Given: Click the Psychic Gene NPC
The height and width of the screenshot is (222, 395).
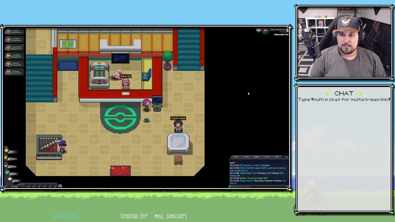Looking at the screenshot, I should 178,126.
